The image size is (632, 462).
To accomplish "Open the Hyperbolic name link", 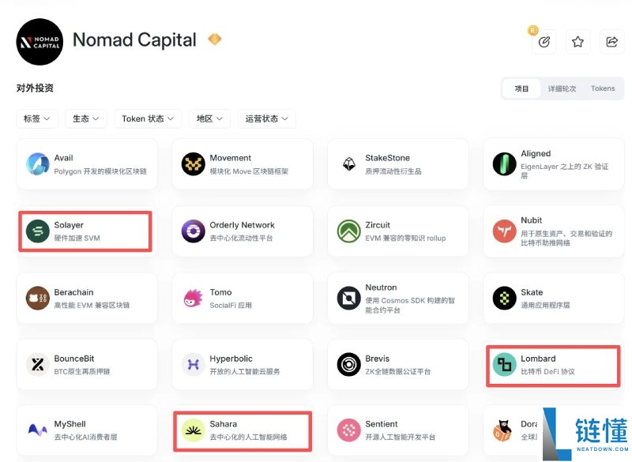I will pyautogui.click(x=231, y=359).
